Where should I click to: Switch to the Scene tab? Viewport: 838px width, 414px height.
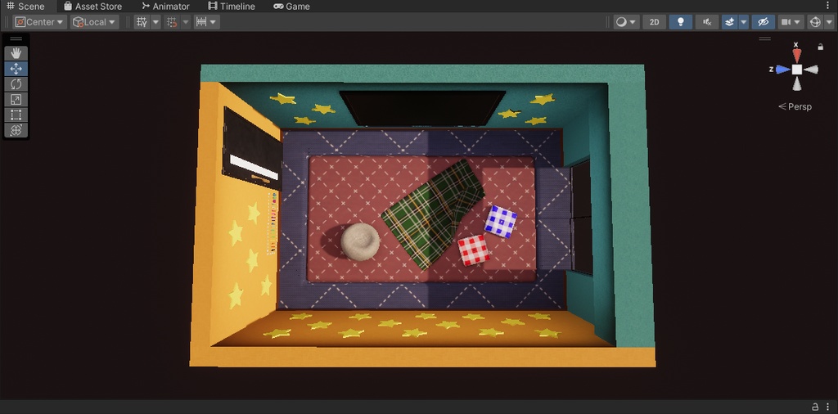(25, 7)
